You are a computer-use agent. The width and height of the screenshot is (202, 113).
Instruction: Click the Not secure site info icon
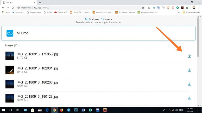[x=19, y=8]
